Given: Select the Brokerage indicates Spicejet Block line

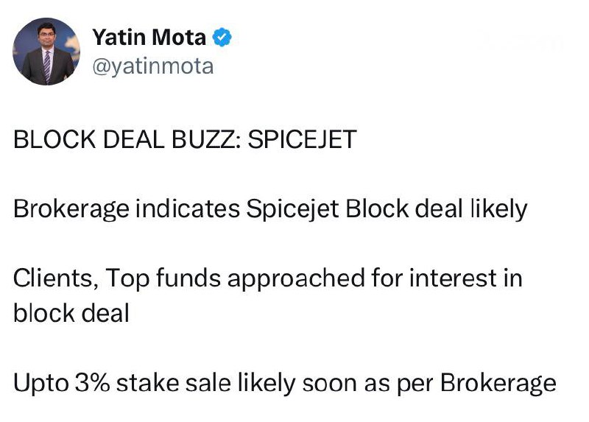Looking at the screenshot, I should click(x=270, y=209).
